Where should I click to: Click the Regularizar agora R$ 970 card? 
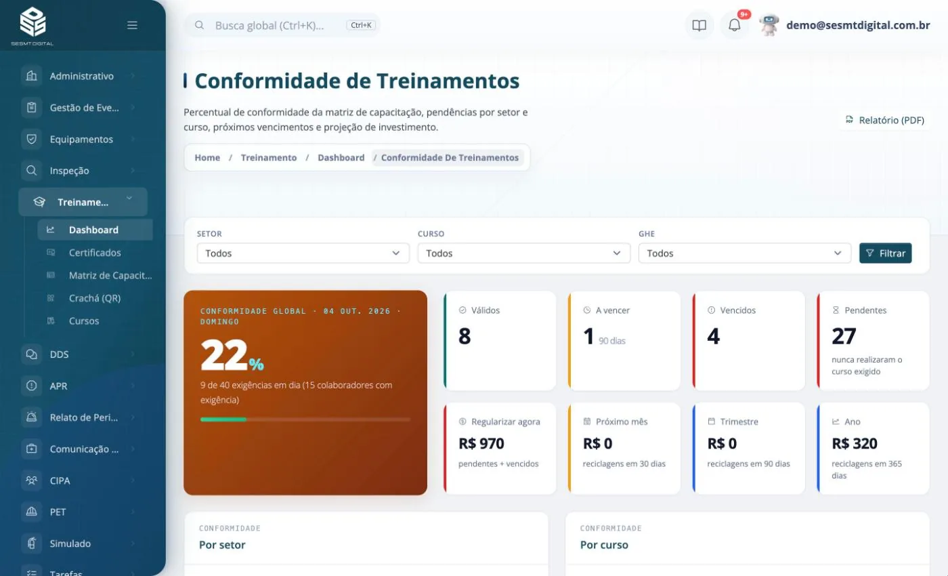coord(500,449)
